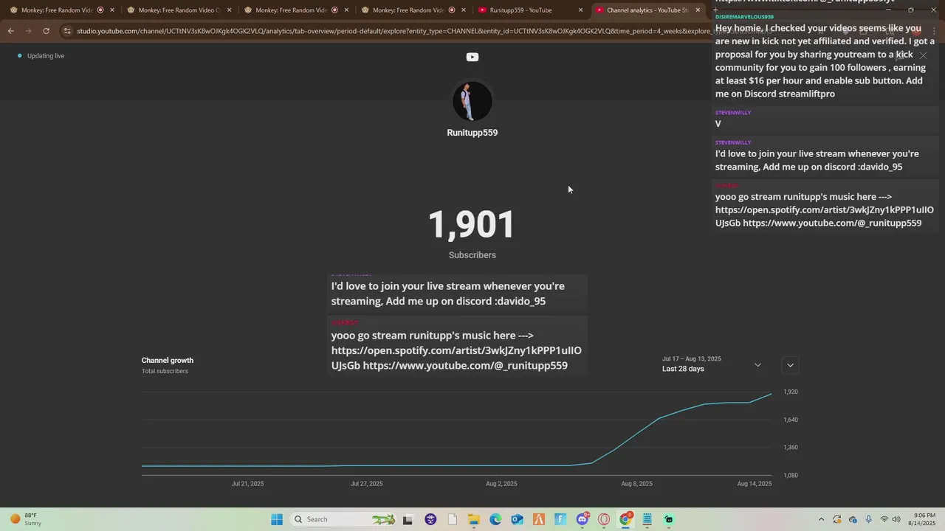Open Wi-Fi network settings in tray
This screenshot has width=945, height=531.
pos(884,519)
